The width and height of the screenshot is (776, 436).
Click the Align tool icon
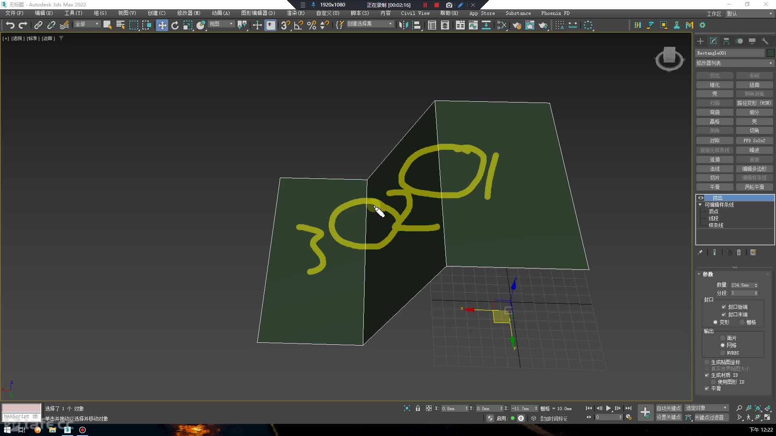pos(417,25)
